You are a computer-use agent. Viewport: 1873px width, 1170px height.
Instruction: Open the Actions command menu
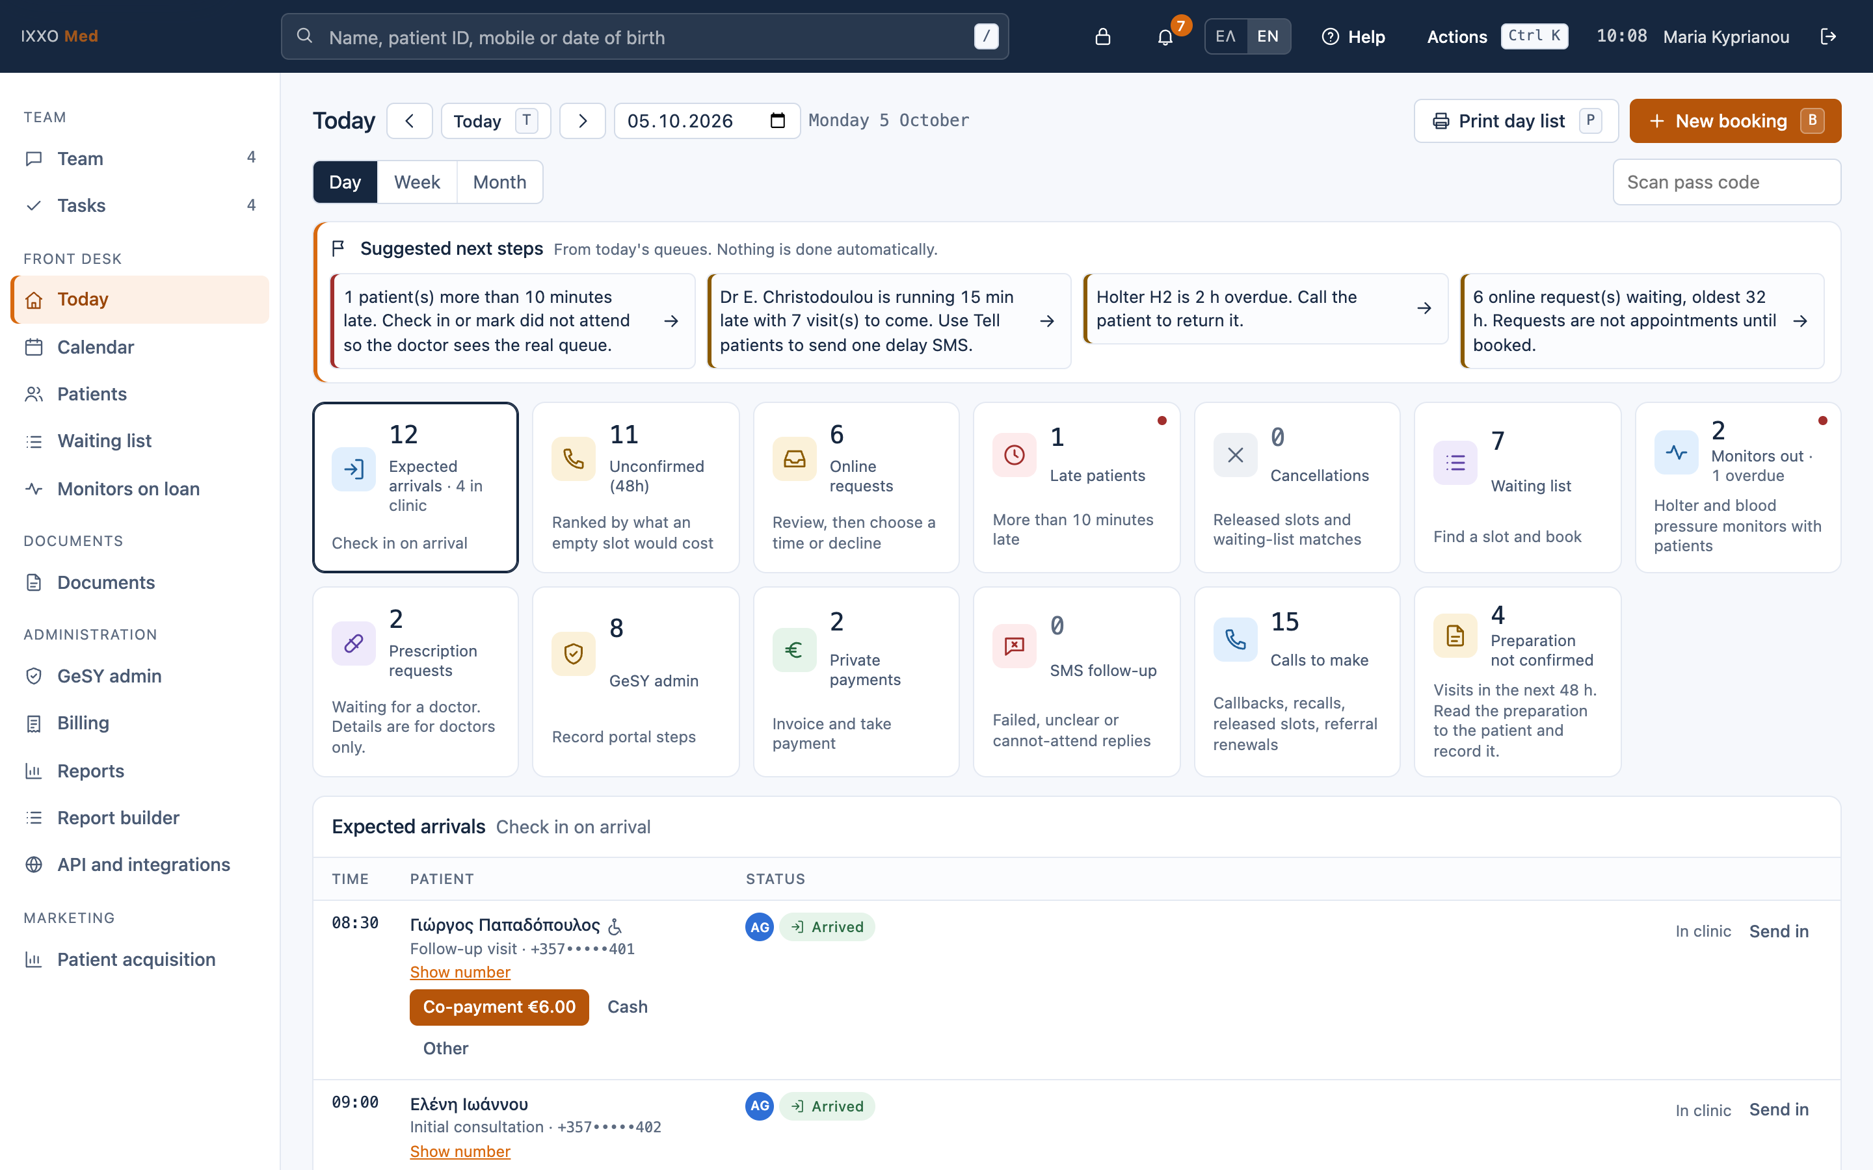(x=1497, y=36)
